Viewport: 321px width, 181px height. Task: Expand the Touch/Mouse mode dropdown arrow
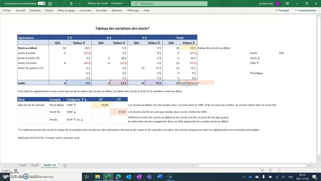(x=75, y=4)
